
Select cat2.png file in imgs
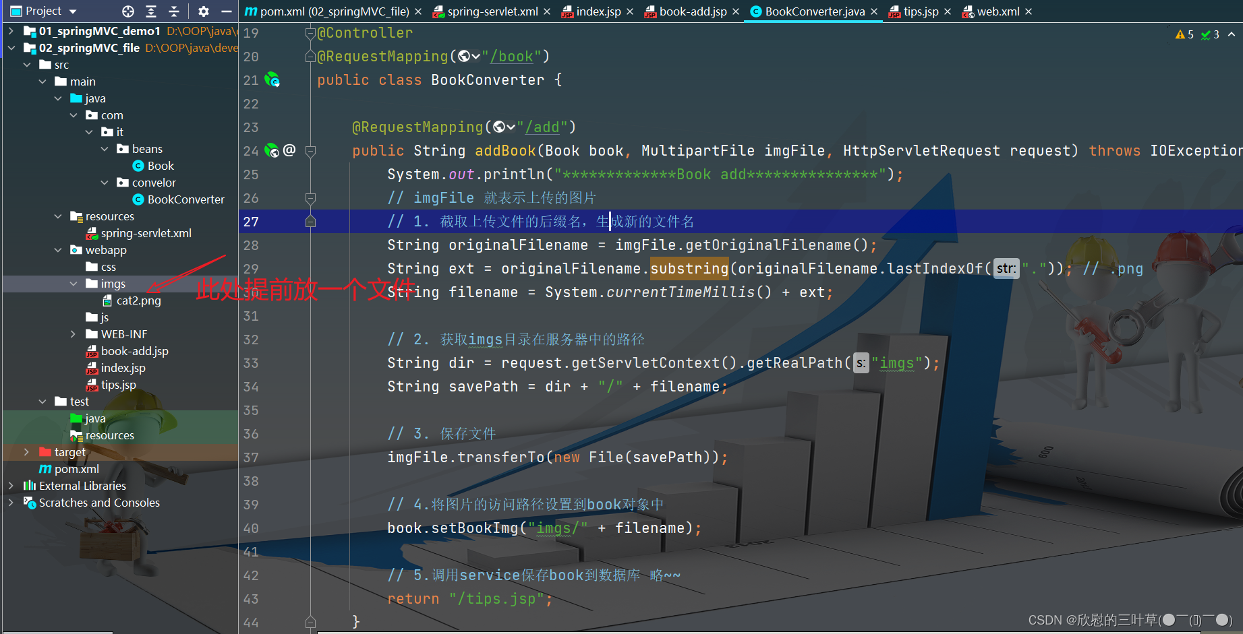(132, 300)
